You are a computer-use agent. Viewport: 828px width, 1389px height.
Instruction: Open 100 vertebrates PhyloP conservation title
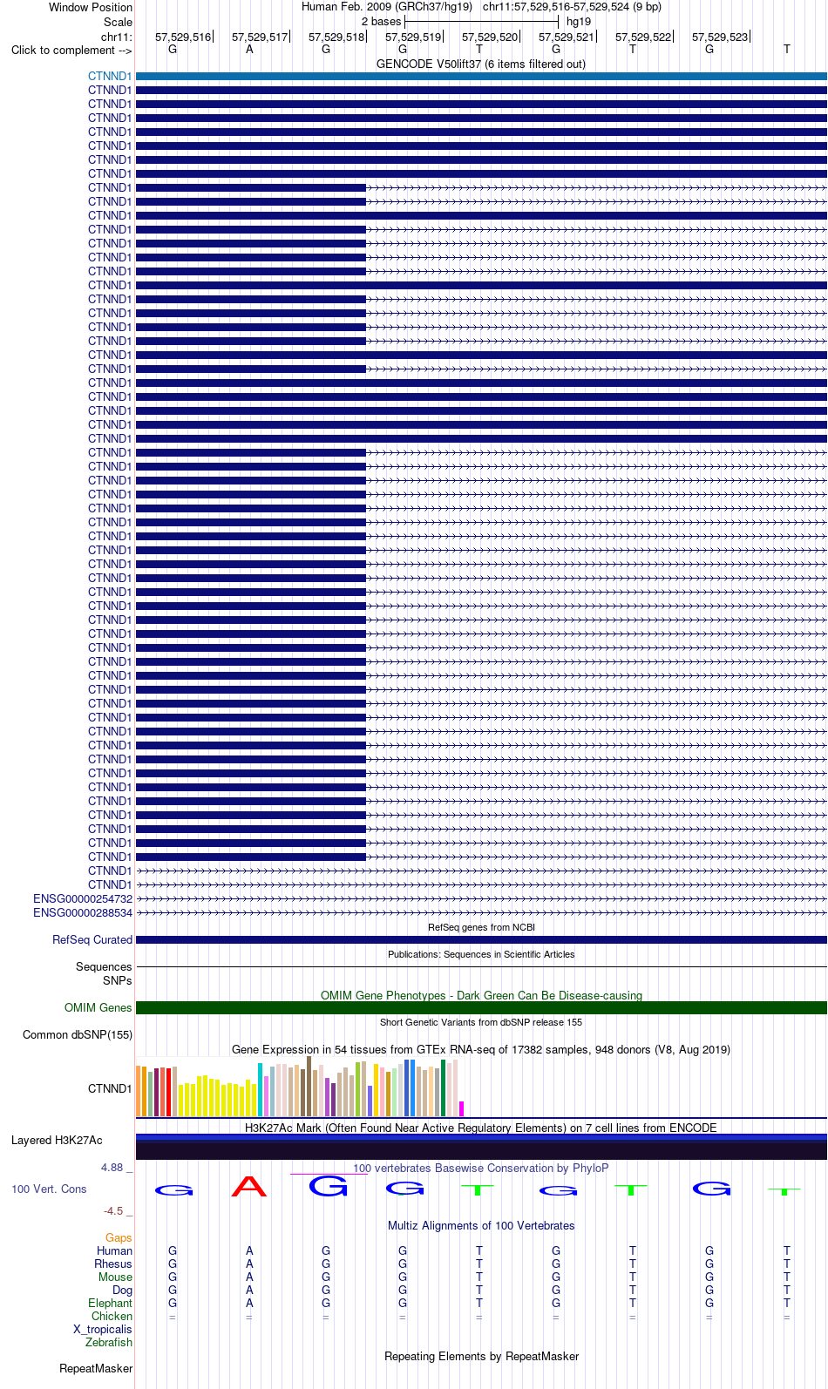coord(481,1168)
